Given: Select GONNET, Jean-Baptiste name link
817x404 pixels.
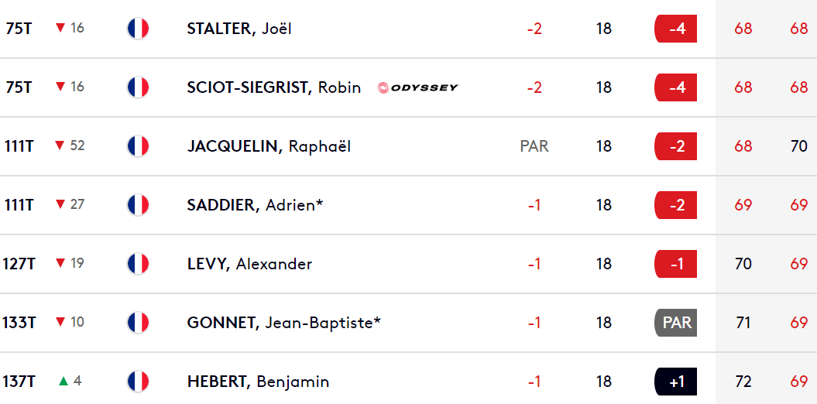Looking at the screenshot, I should (x=284, y=322).
